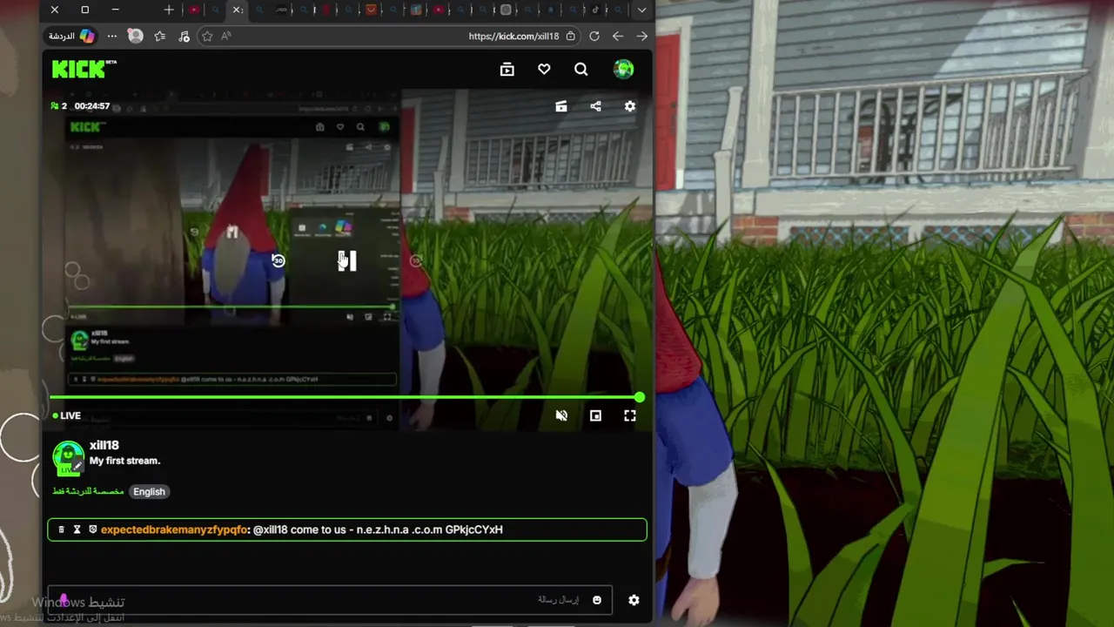The height and width of the screenshot is (627, 1114).
Task: Expand the browser tab list chevron
Action: point(641,10)
